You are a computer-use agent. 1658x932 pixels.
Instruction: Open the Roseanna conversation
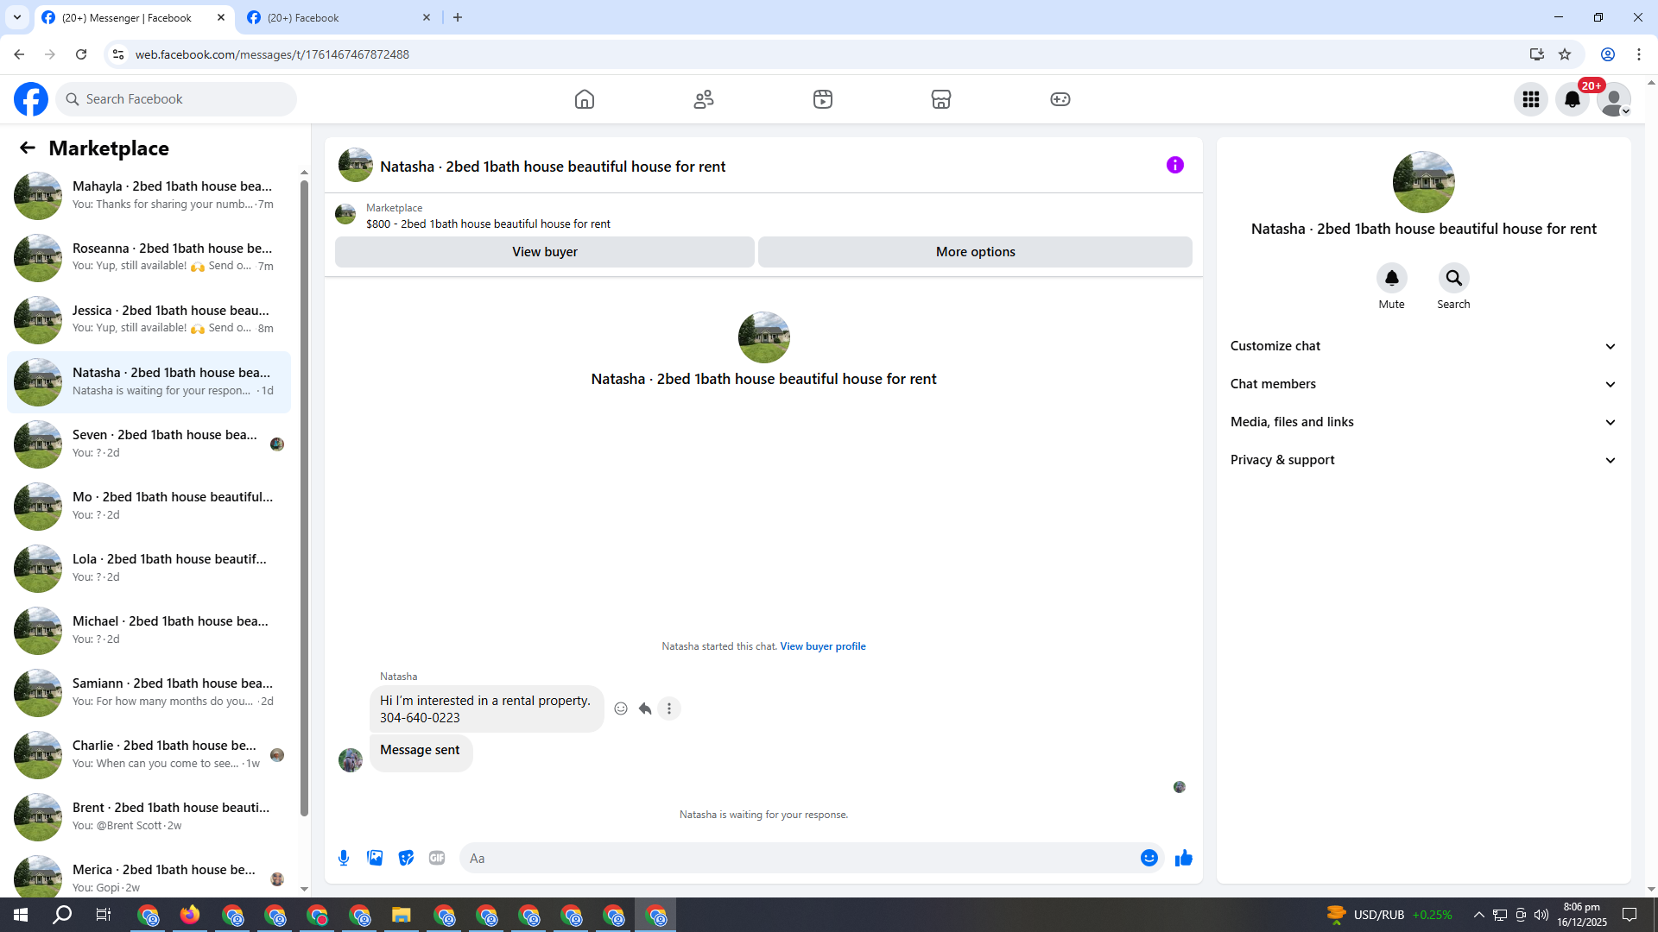[149, 257]
